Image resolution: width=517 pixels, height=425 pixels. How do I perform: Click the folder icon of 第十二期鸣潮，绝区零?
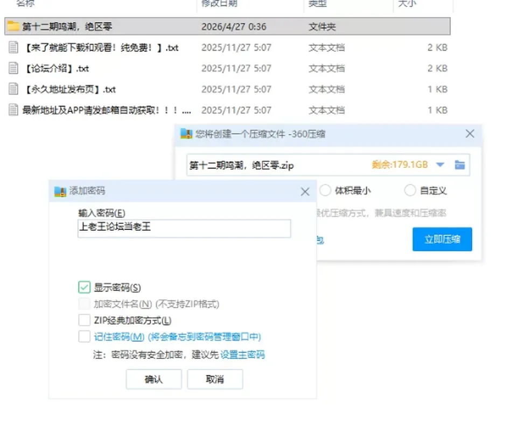(x=13, y=26)
